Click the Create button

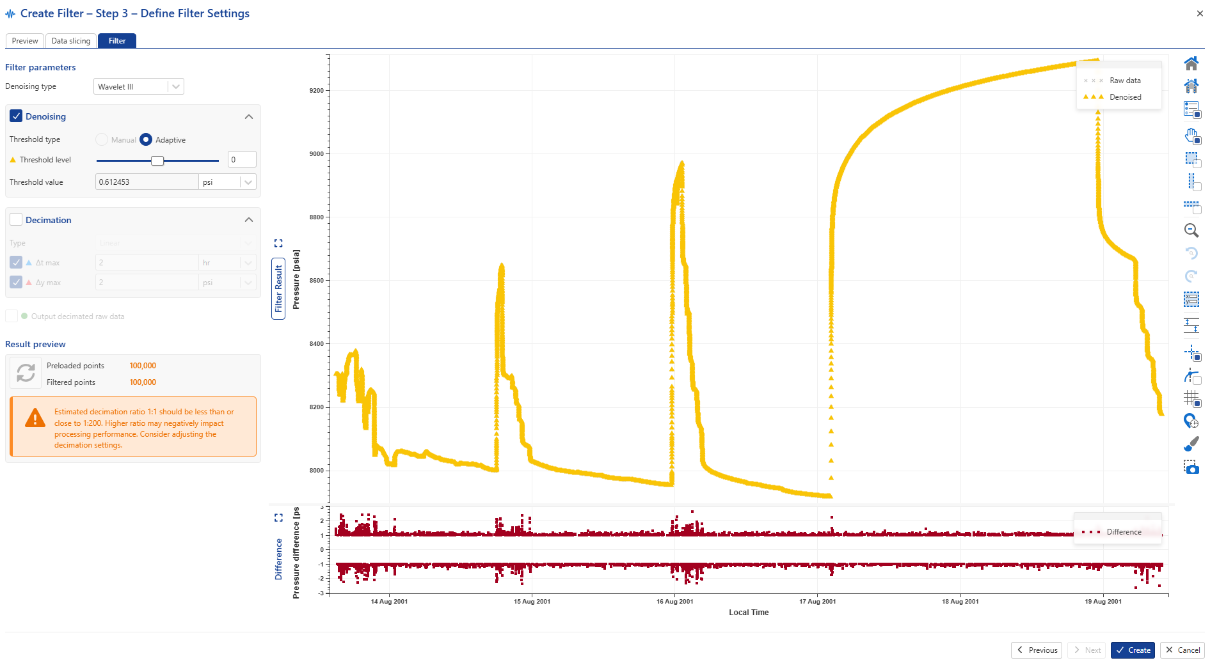pos(1133,650)
